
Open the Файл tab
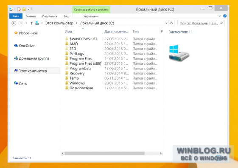pyautogui.click(x=16, y=16)
